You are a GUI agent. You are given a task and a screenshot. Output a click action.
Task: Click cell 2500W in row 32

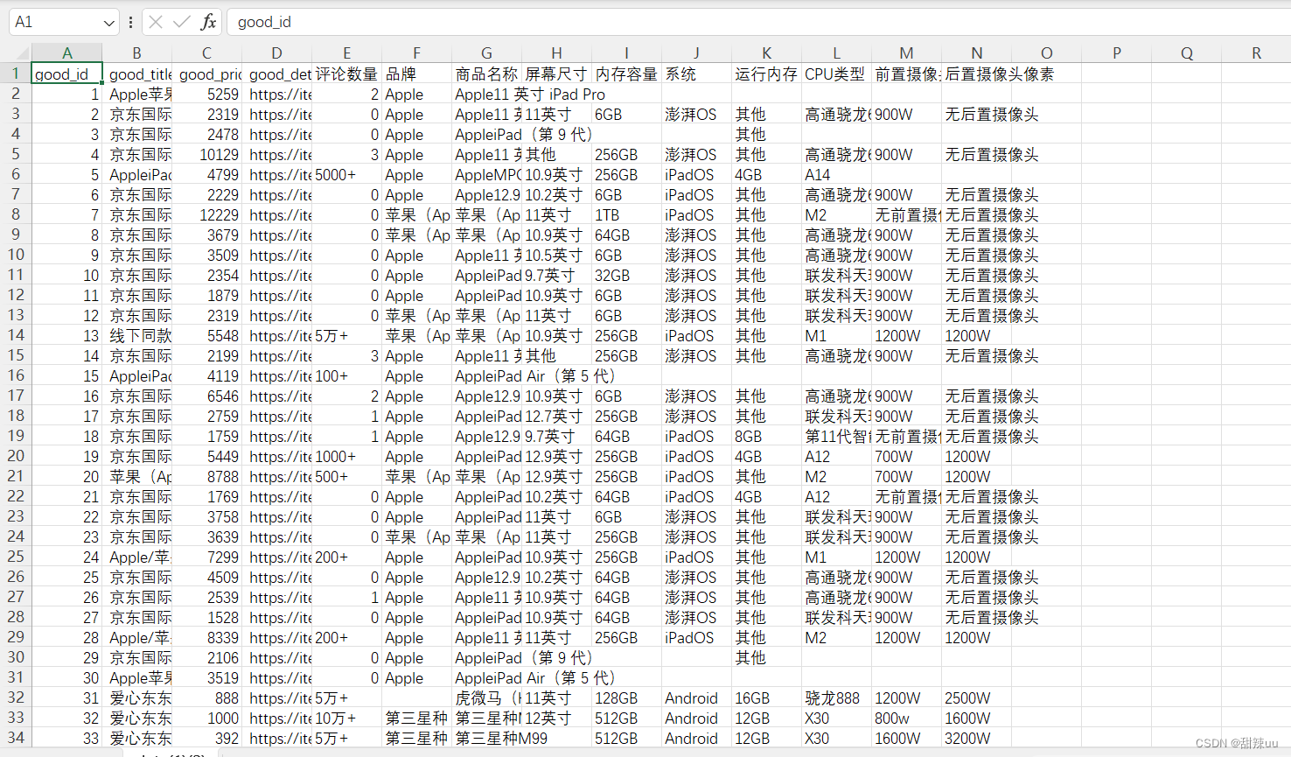(977, 698)
